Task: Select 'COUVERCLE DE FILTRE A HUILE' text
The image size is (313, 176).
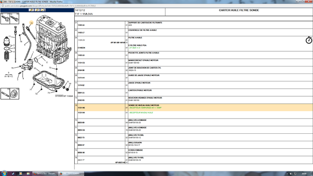Action: coord(142,30)
